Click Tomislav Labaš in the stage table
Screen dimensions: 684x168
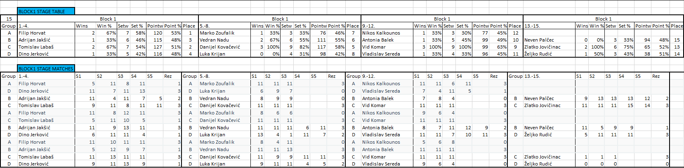[36, 47]
